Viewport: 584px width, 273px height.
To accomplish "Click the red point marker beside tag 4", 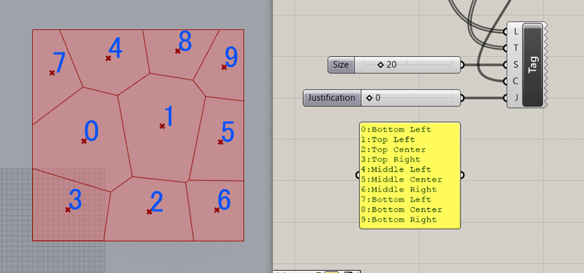I will 108,58.
